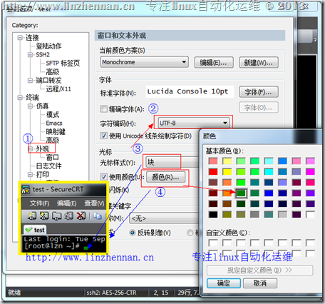Screen dimensions: 325x304
Task: Click Lucida Console 10pt font field
Action: coord(190,92)
